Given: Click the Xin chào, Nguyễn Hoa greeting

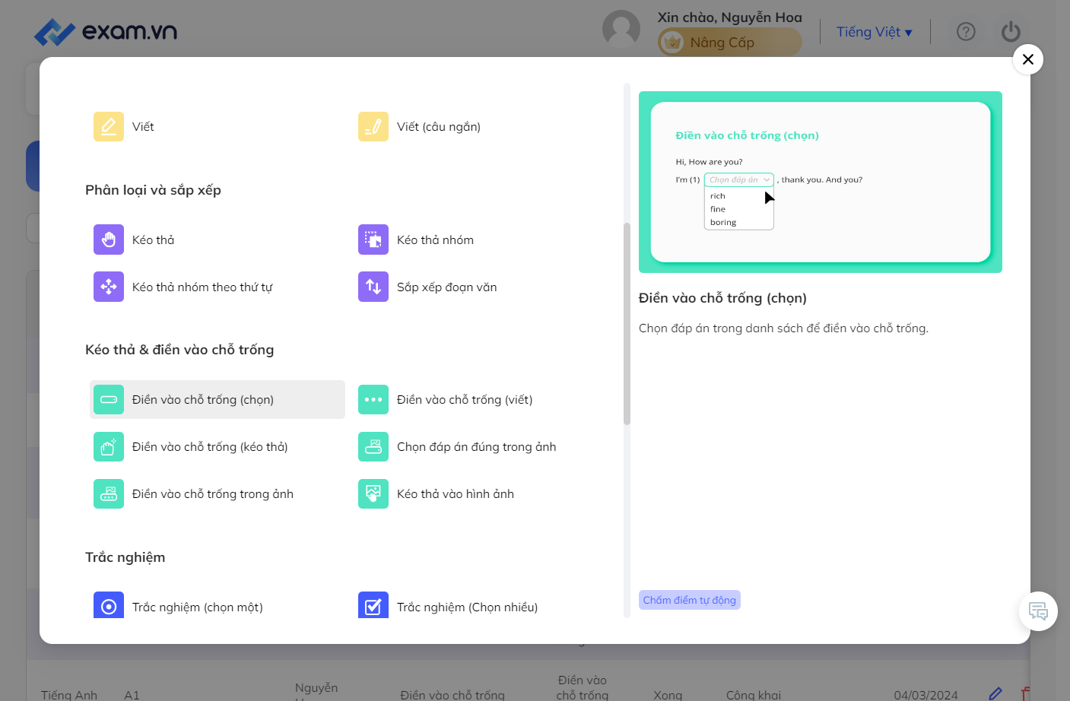Looking at the screenshot, I should (730, 17).
